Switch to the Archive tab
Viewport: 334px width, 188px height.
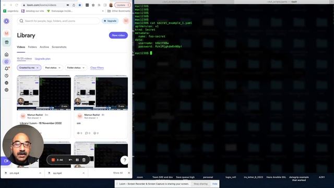(44, 47)
